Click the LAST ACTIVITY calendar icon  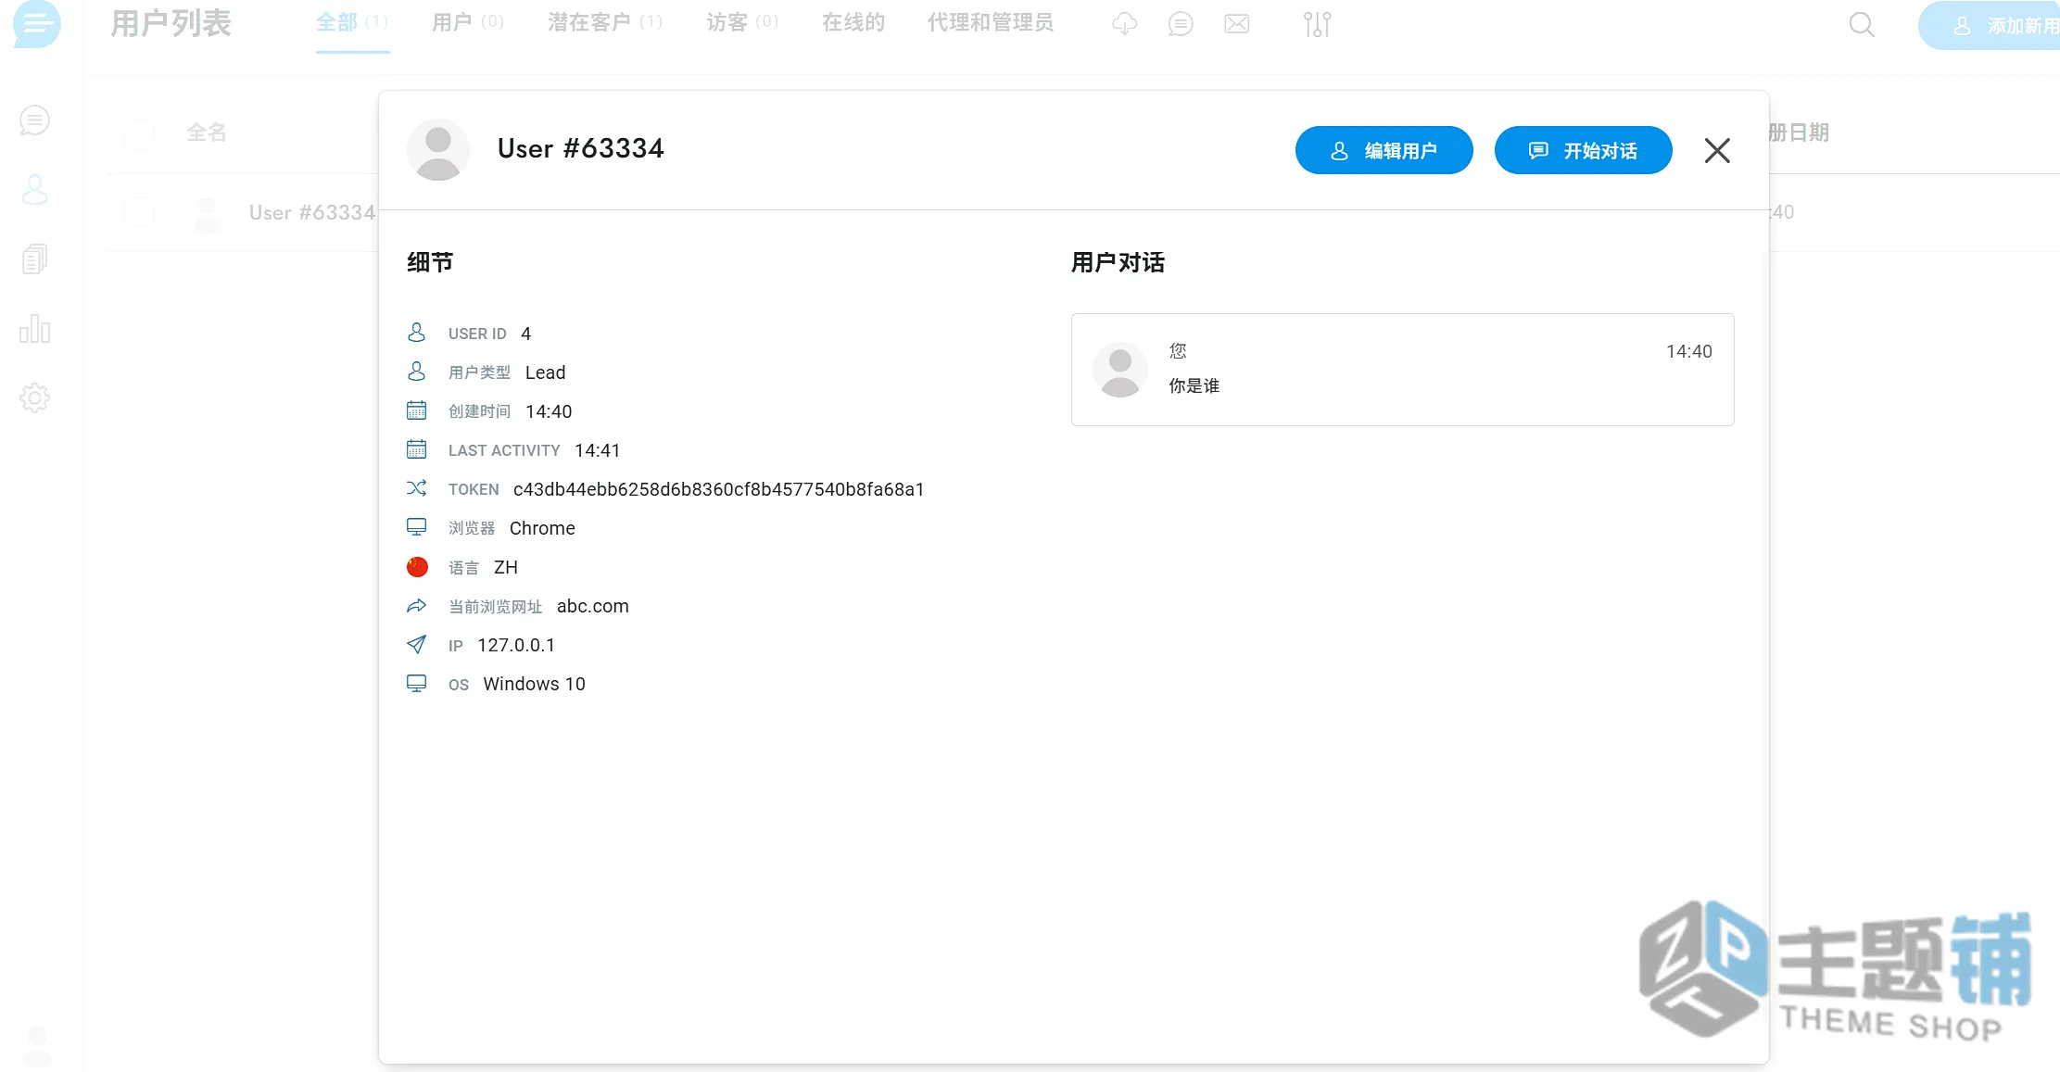(x=417, y=449)
